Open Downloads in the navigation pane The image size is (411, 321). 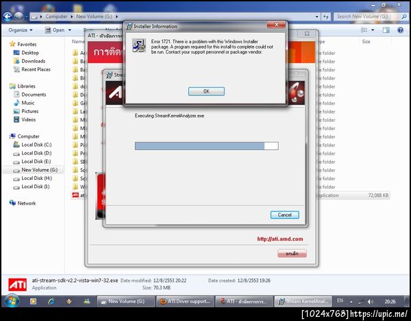[33, 61]
